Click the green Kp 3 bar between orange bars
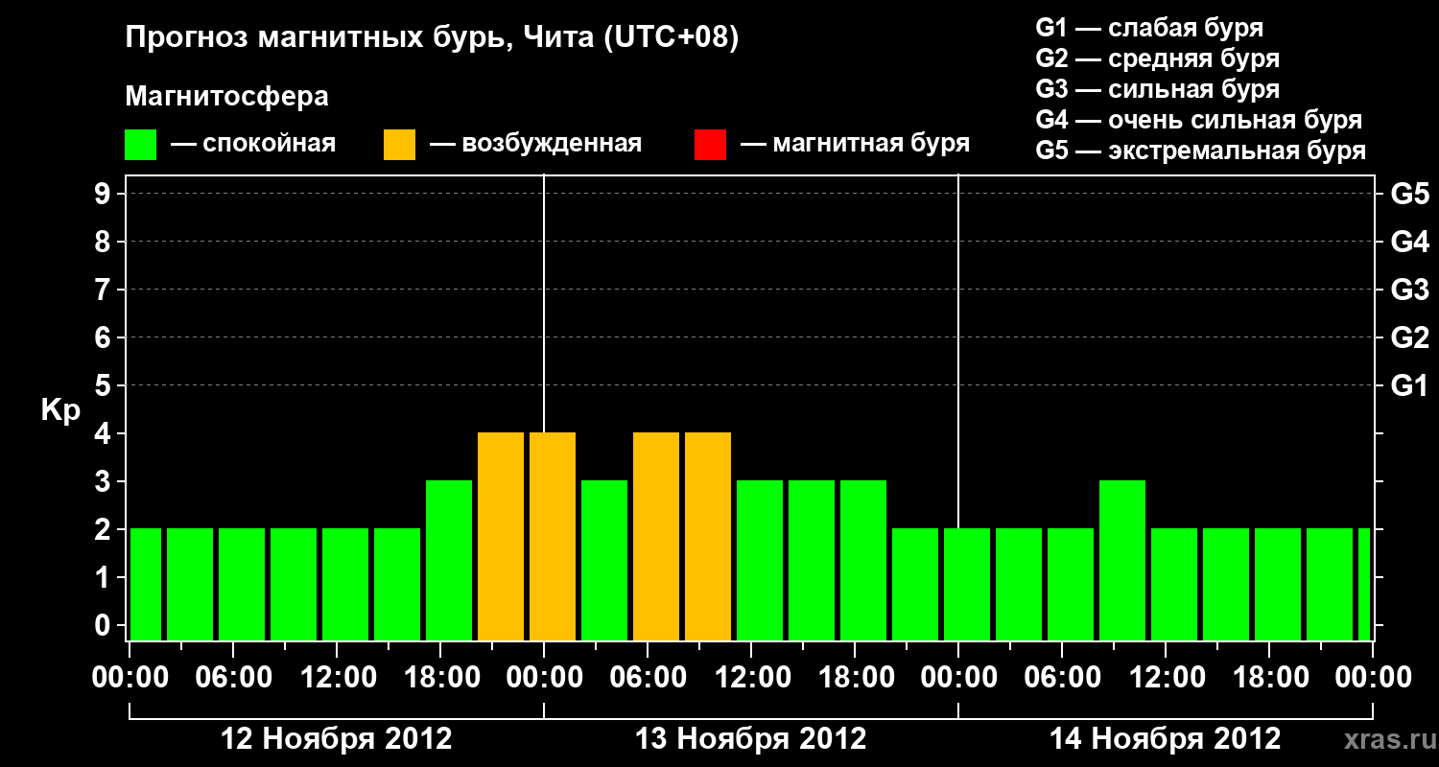The width and height of the screenshot is (1439, 767). coord(604,560)
